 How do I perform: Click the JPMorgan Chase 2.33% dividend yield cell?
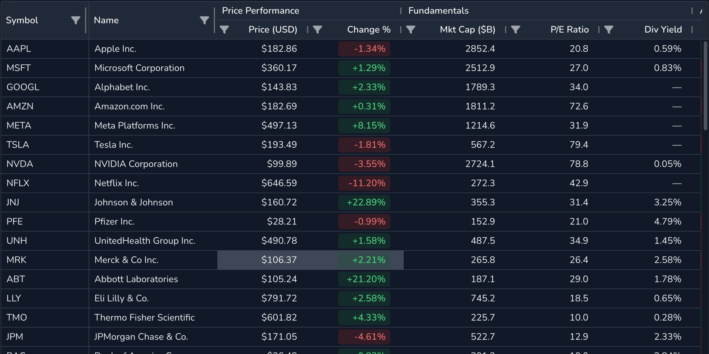click(667, 337)
